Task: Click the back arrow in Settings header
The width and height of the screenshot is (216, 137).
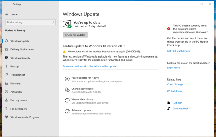Action: (x=7, y=4)
